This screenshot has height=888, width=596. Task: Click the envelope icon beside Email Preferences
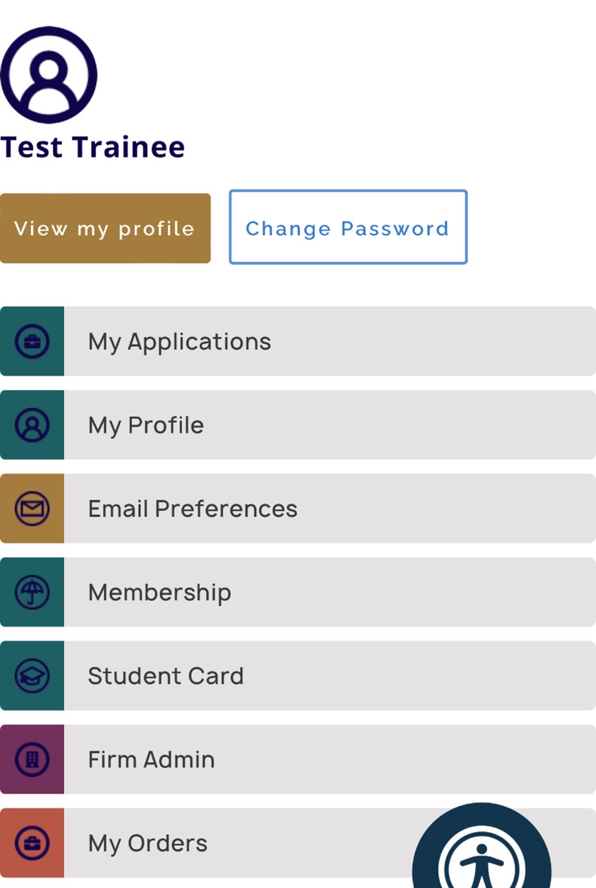pos(32,509)
